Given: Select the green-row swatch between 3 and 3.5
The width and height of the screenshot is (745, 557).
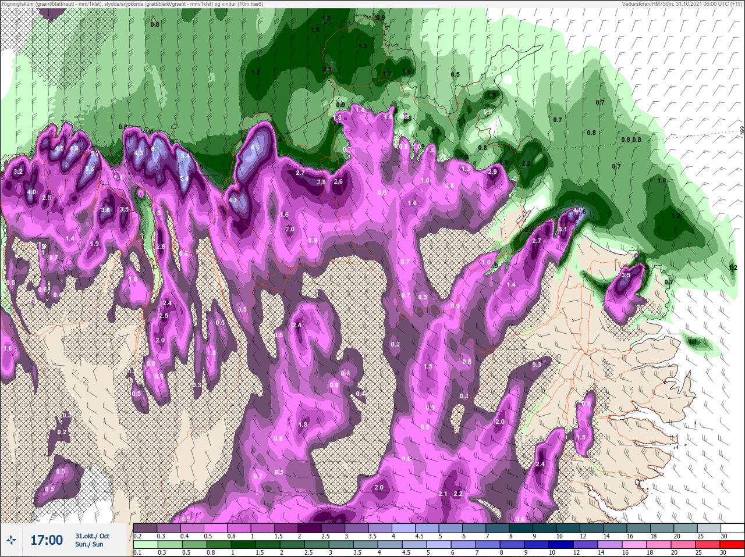Looking at the screenshot, I should coord(342,545).
